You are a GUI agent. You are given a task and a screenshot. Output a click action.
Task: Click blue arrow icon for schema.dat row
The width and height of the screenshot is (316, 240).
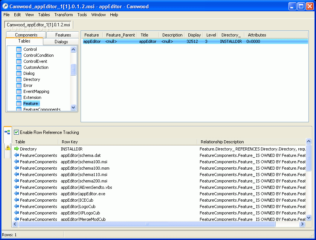coord(17,155)
